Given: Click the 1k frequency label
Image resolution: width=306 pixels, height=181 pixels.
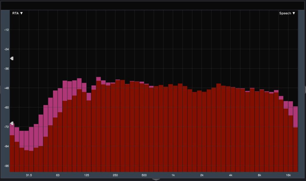Looking at the screenshot, I should 173,175.
